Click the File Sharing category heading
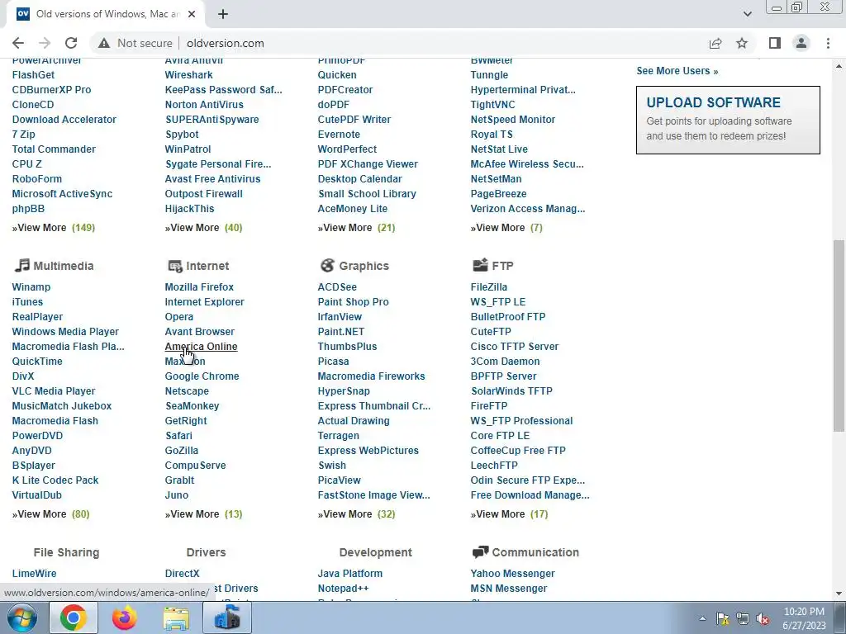846x634 pixels. (x=66, y=552)
